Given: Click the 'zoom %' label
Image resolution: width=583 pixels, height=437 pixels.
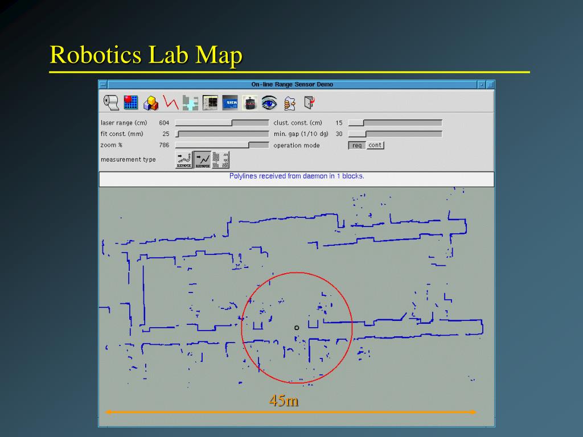Looking at the screenshot, I should tap(112, 145).
